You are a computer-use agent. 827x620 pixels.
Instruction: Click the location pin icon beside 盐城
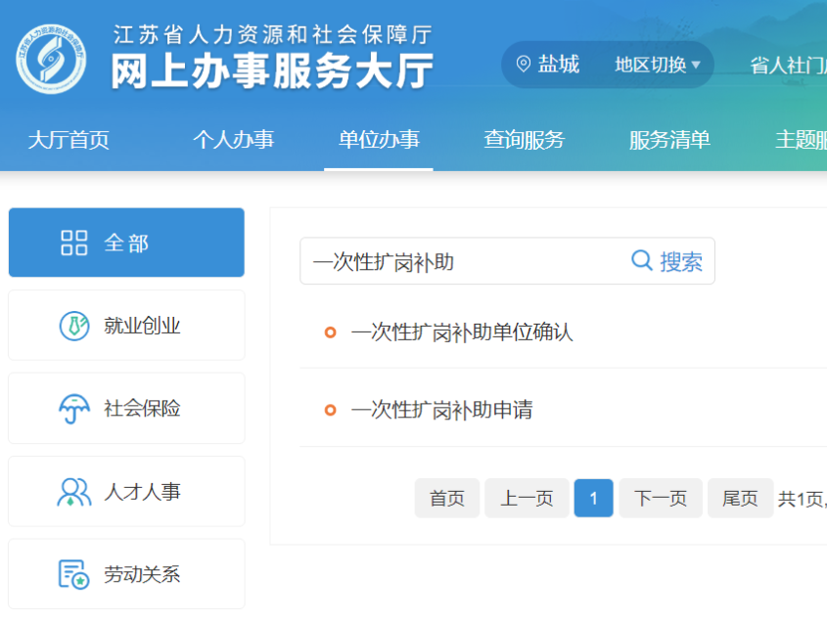525,65
